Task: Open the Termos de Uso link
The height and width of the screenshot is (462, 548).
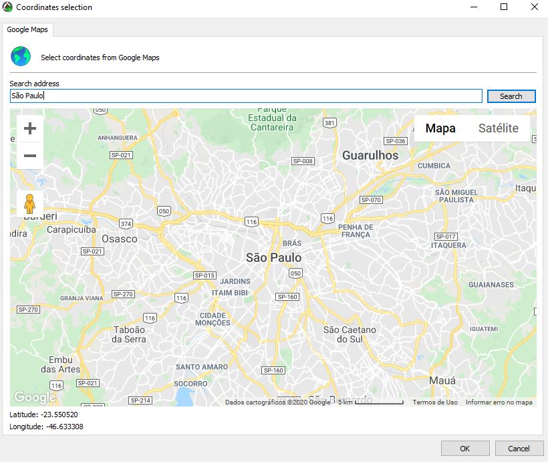Action: [x=435, y=402]
